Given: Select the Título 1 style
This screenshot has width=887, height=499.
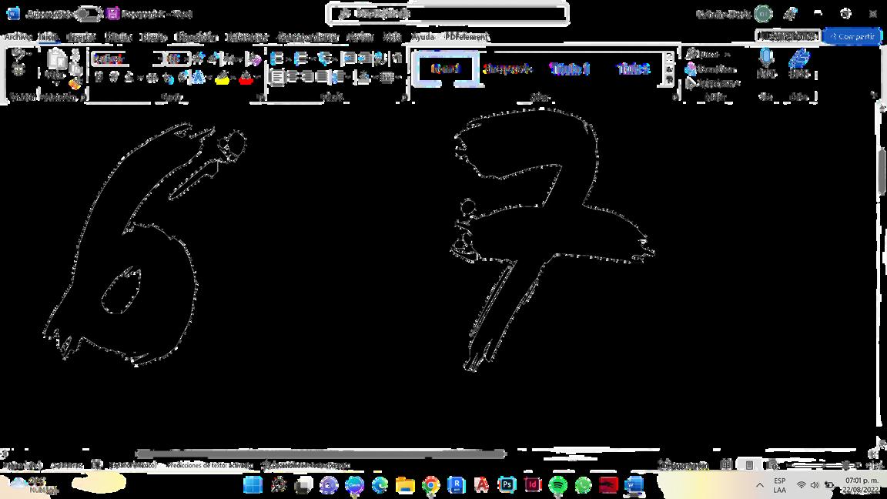Looking at the screenshot, I should [570, 69].
